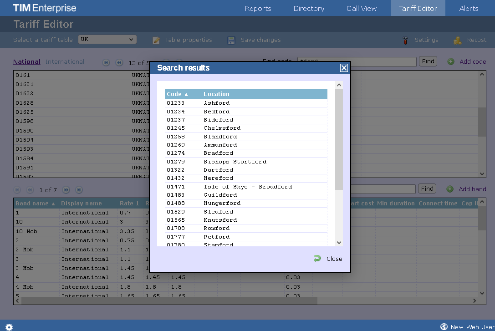Screen dimensions: 495x331
Task: Select the Chelmsford row in search results
Action: pyautogui.click(x=222, y=128)
